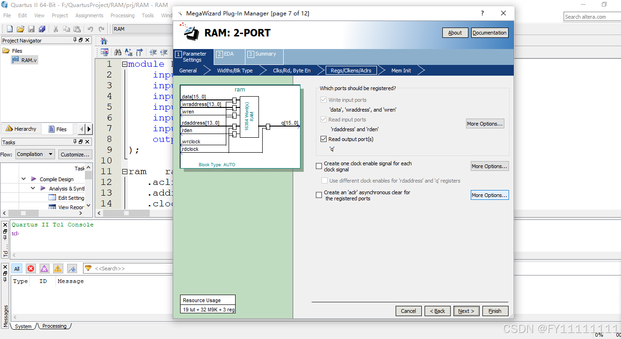Enable 'aclr' asynchronous clear checkbox
Image resolution: width=621 pixels, height=339 pixels.
319,195
